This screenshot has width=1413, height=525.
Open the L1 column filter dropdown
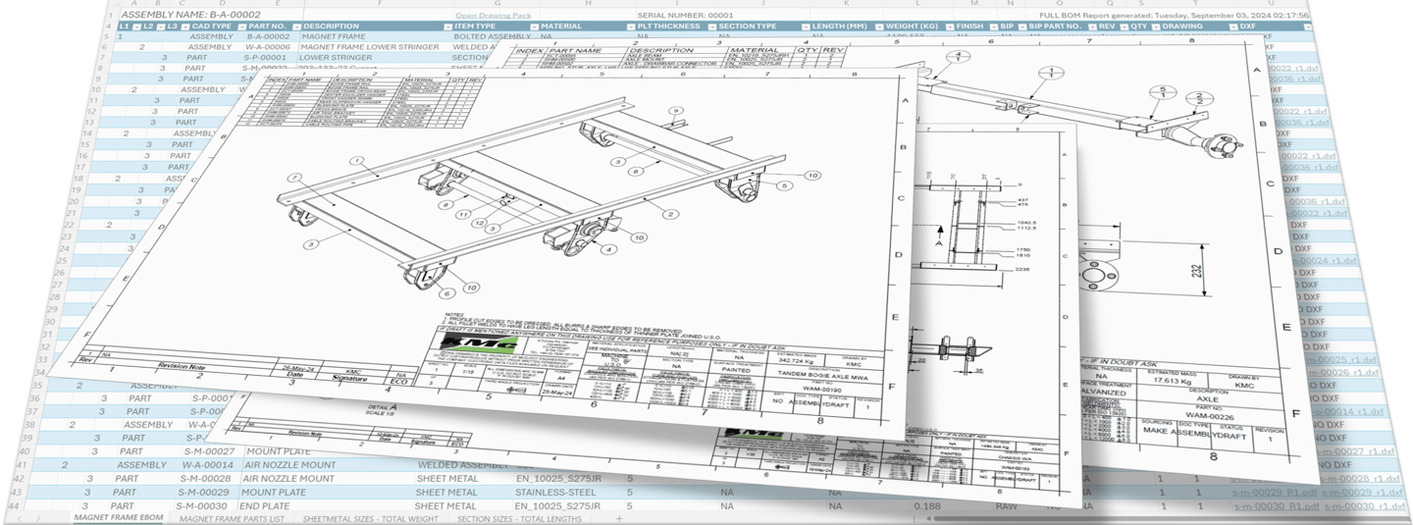coord(135,26)
